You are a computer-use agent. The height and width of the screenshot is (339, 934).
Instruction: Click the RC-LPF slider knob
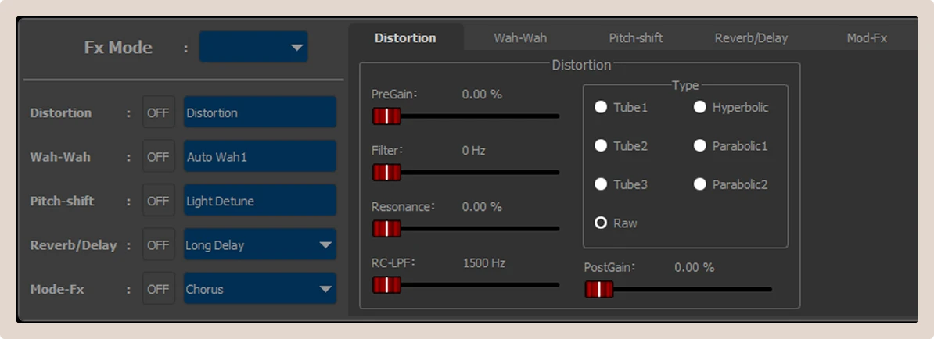click(x=386, y=285)
